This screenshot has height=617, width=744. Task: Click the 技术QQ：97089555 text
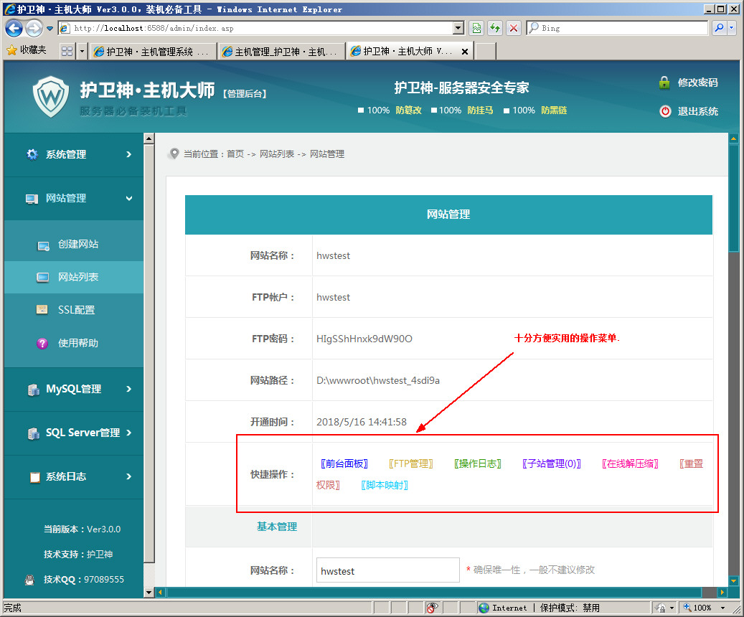83,580
